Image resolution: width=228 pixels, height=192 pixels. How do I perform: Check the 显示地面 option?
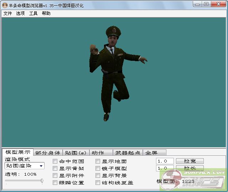point(98,161)
